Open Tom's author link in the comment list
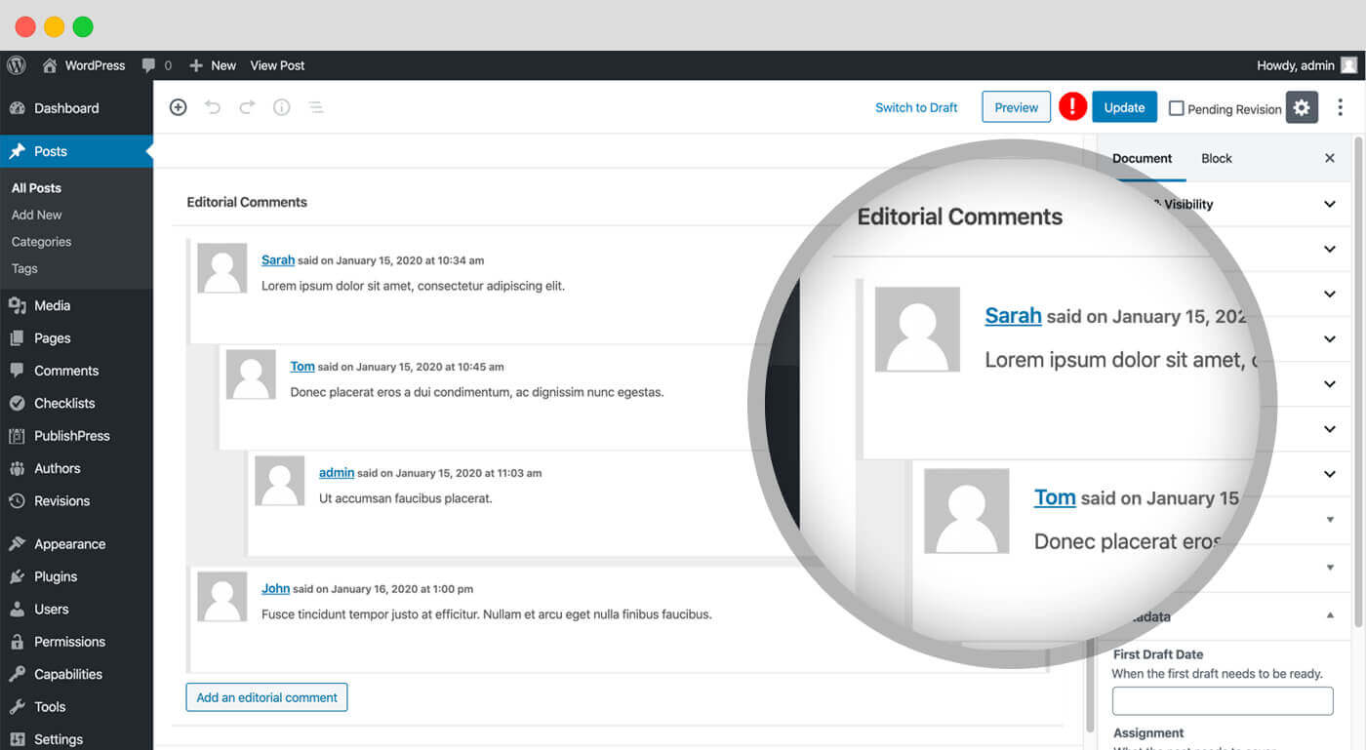Viewport: 1366px width, 750px height. pyautogui.click(x=302, y=367)
